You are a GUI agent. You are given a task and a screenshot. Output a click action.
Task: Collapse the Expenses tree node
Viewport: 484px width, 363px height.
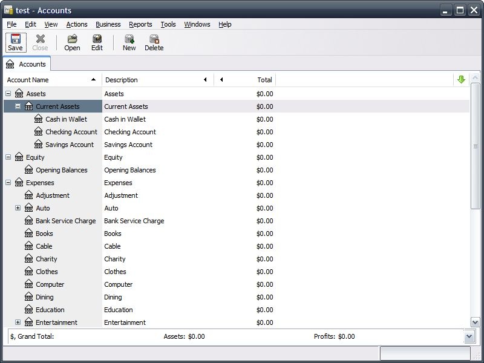pyautogui.click(x=8, y=183)
